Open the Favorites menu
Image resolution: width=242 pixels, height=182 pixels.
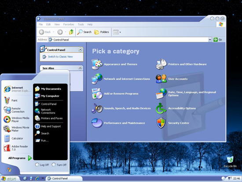pyautogui.click(x=69, y=24)
